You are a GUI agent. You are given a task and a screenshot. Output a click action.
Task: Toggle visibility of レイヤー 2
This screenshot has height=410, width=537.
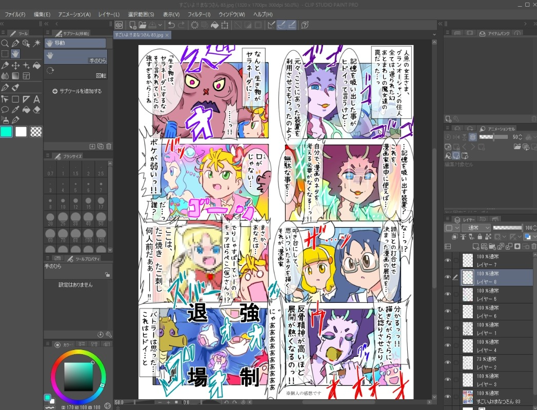click(448, 364)
